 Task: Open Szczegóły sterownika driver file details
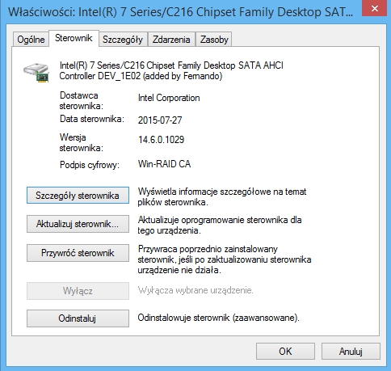(78, 196)
